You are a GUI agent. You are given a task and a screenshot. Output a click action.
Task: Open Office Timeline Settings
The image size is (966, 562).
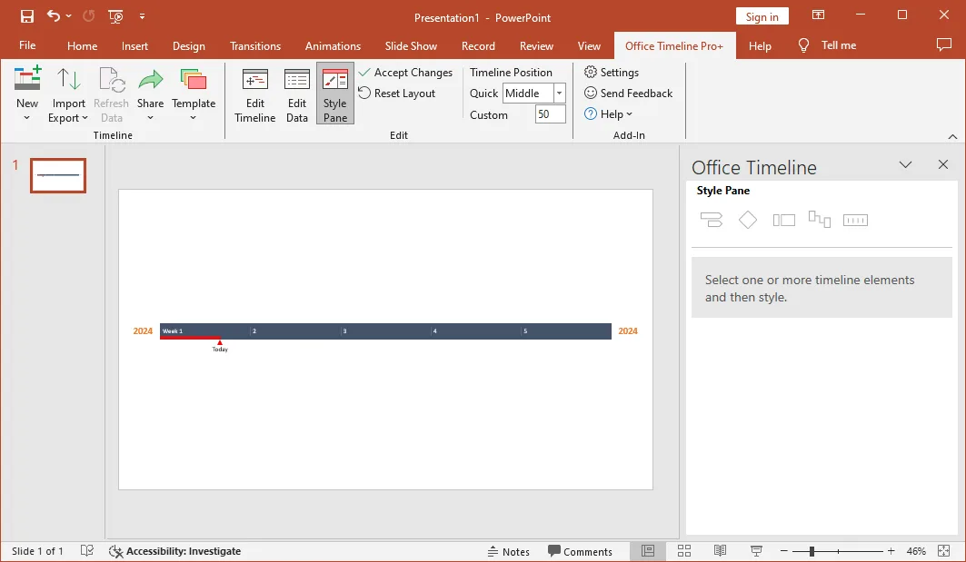[612, 73]
